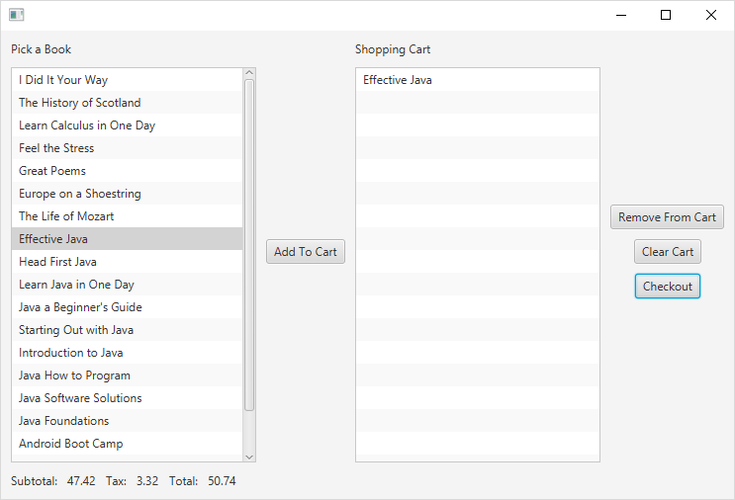Select the book I Did It Your Way
Screen dimensions: 735x500
click(127, 80)
